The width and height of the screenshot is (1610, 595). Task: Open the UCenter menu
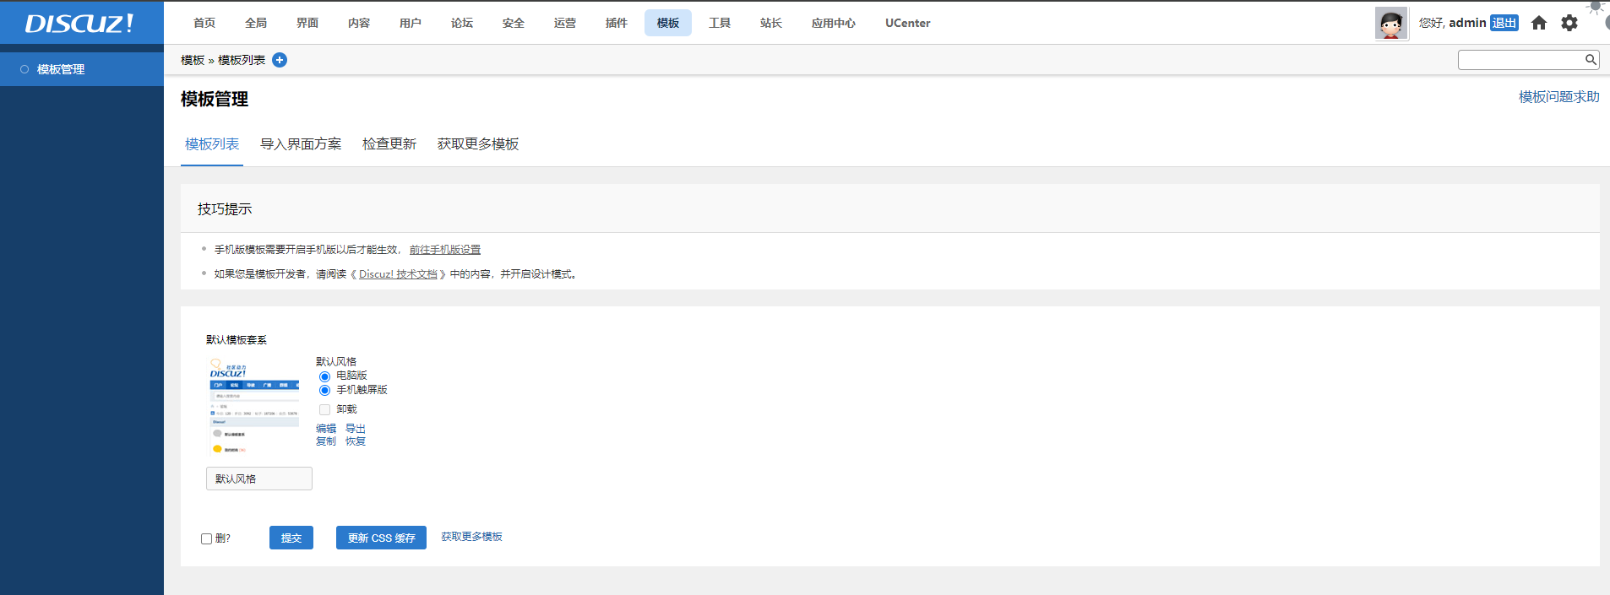tap(908, 23)
